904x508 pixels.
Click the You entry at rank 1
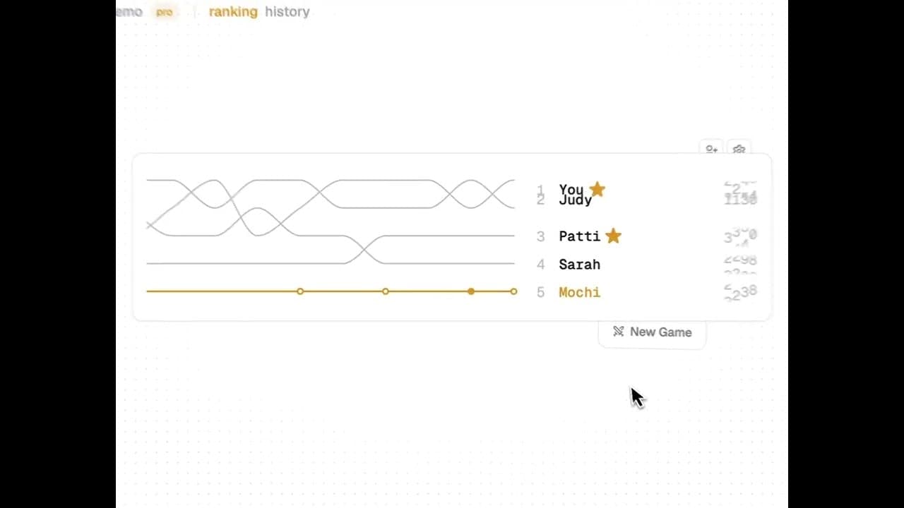pyautogui.click(x=571, y=189)
